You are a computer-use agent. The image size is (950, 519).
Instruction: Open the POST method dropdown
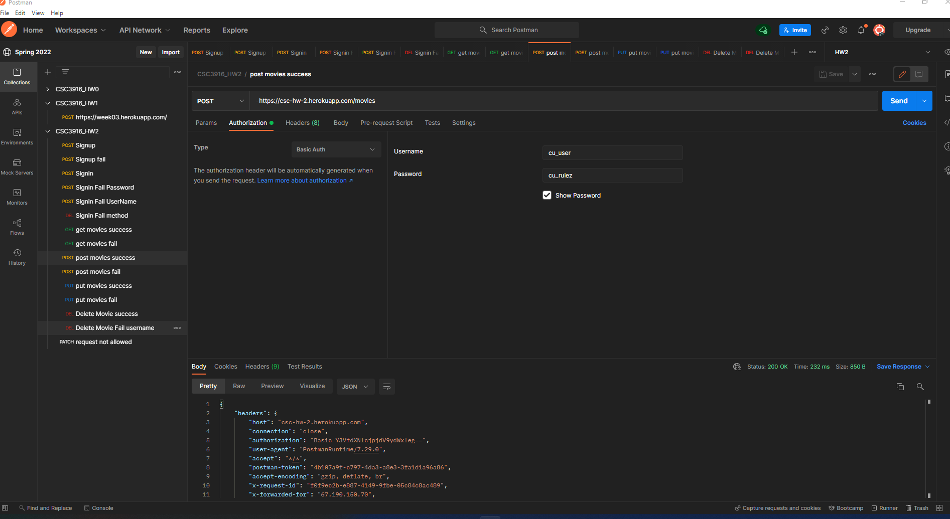click(220, 101)
